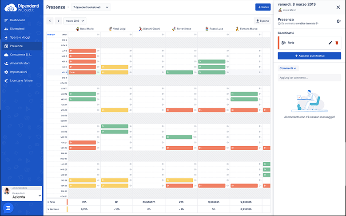Screen dimensions: 346x216
Task: Go to previous month with left arrow
Action: [x=50, y=21]
